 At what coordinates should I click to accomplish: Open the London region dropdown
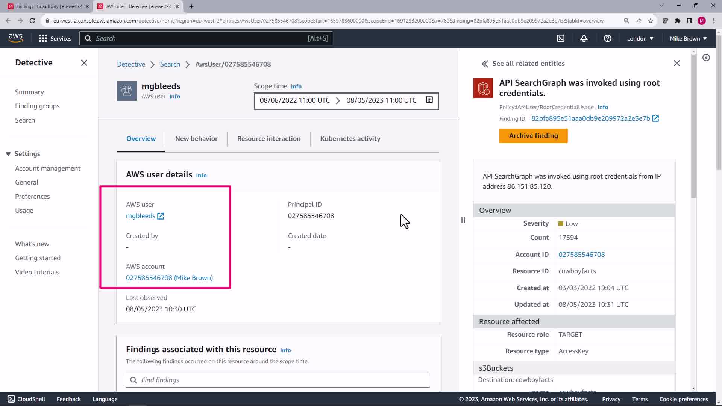640,38
